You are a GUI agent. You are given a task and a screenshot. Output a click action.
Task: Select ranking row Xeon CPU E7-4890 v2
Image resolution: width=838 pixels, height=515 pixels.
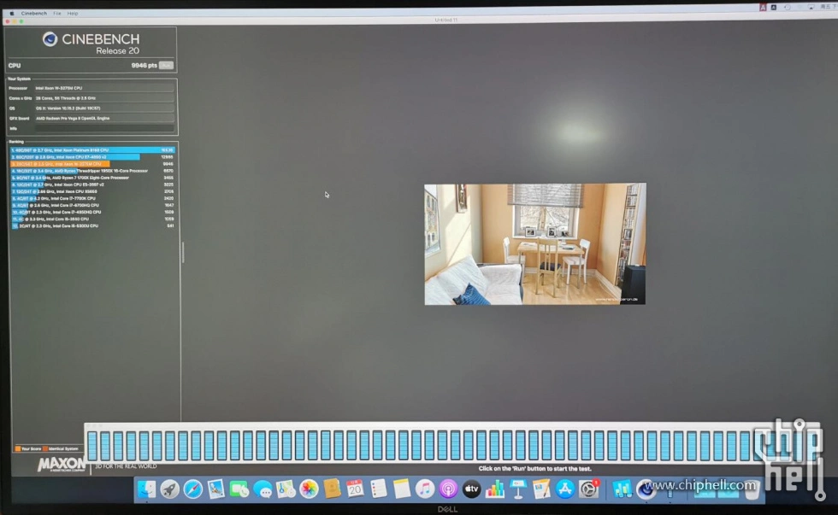click(93, 157)
